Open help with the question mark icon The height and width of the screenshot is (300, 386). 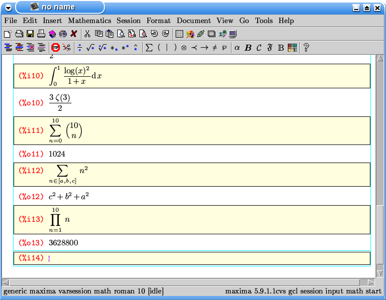pos(306,47)
